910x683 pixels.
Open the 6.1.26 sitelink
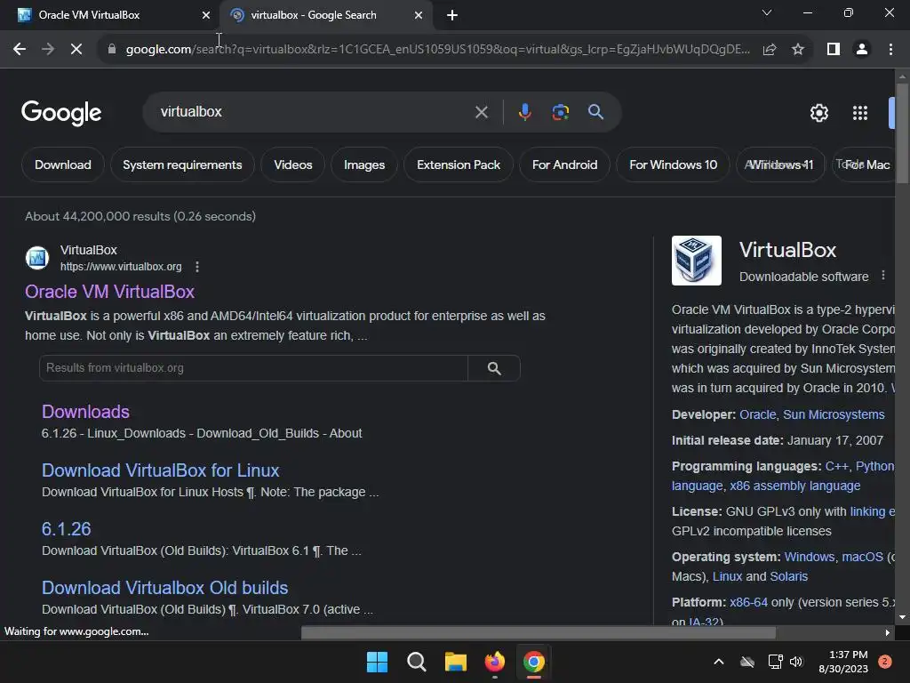66,529
